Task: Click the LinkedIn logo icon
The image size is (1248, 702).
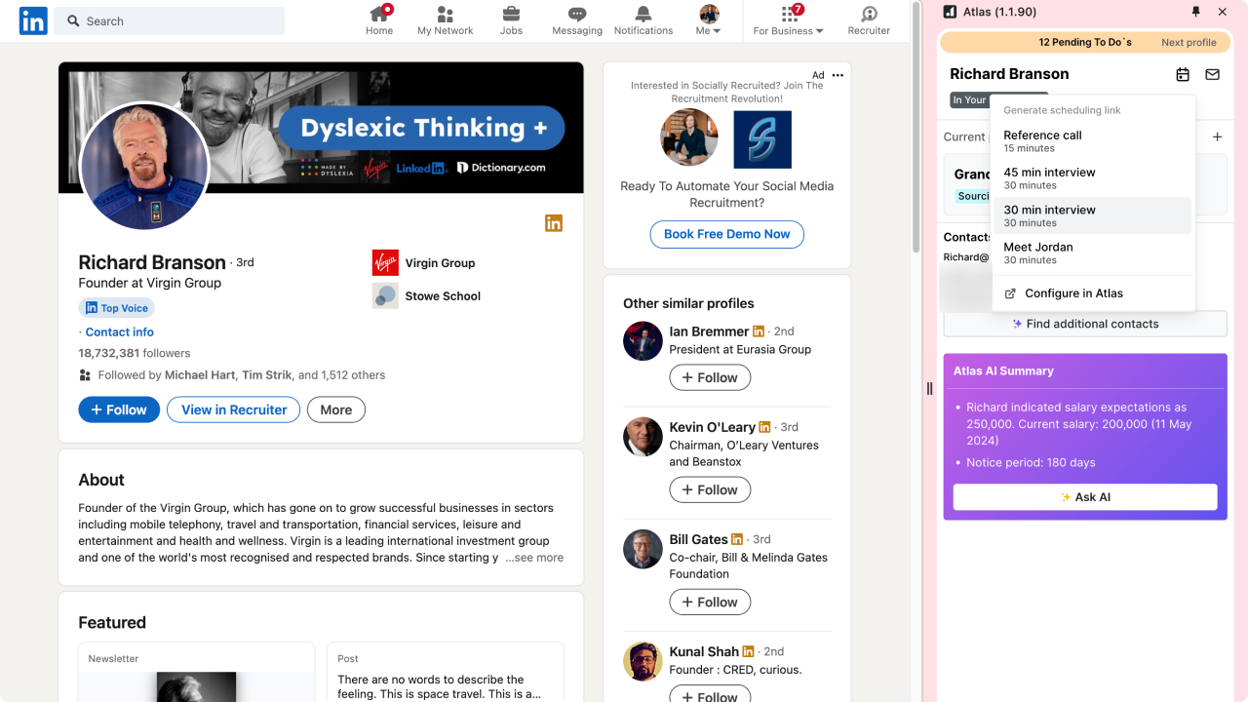Action: coord(33,20)
